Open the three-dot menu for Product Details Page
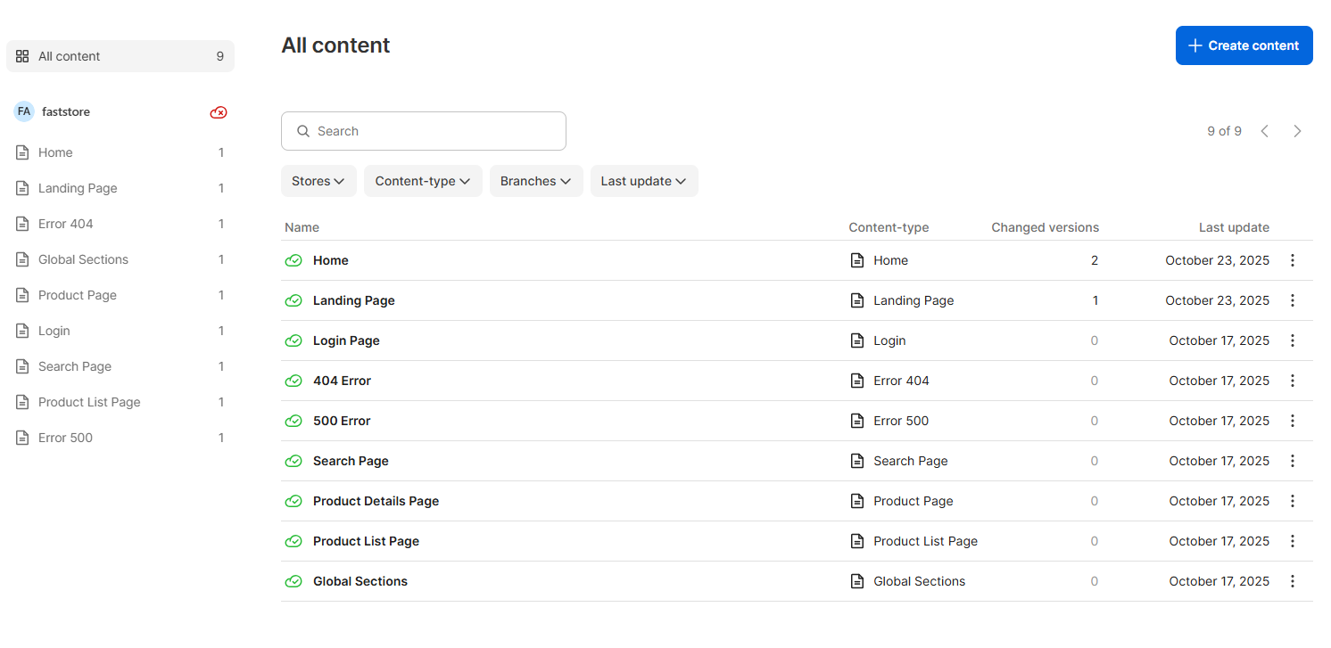 [x=1293, y=501]
